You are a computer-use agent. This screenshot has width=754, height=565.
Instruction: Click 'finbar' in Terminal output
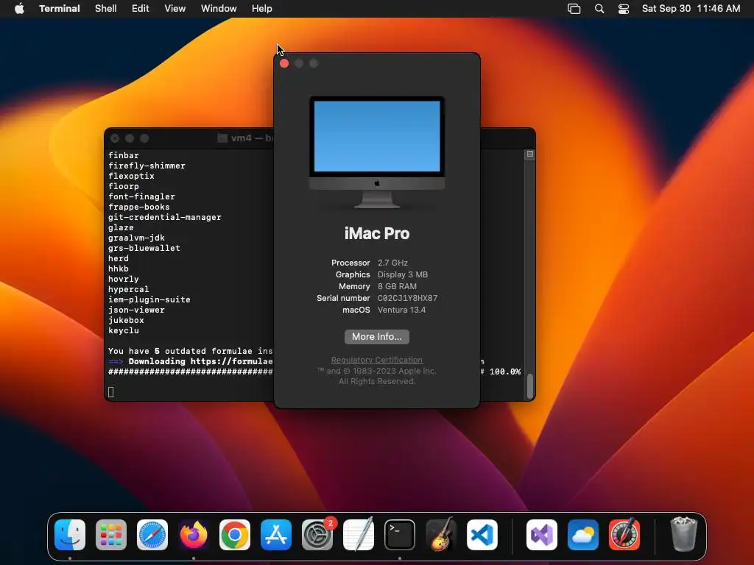pyautogui.click(x=124, y=156)
